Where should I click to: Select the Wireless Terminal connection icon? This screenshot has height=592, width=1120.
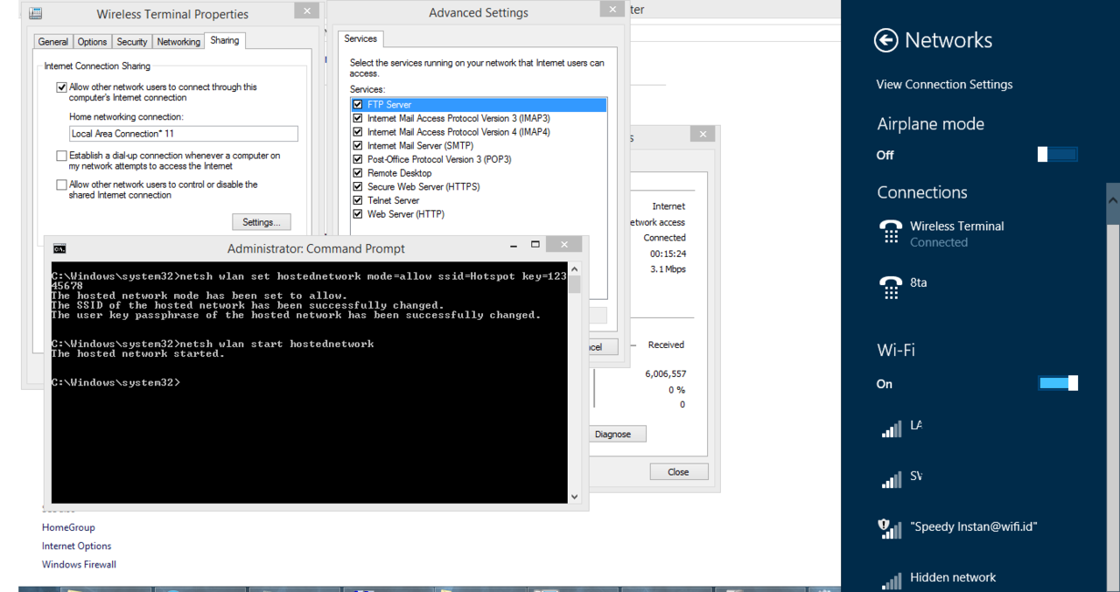pos(891,233)
